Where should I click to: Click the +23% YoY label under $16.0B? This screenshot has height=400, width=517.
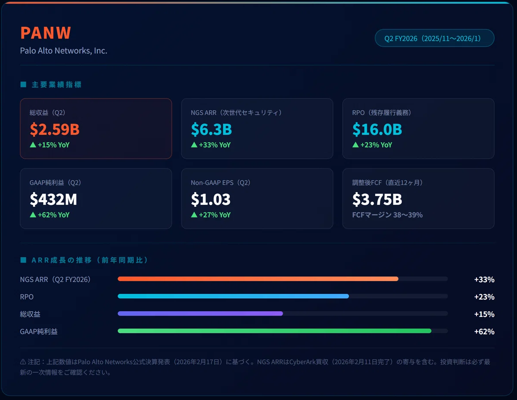pyautogui.click(x=376, y=145)
